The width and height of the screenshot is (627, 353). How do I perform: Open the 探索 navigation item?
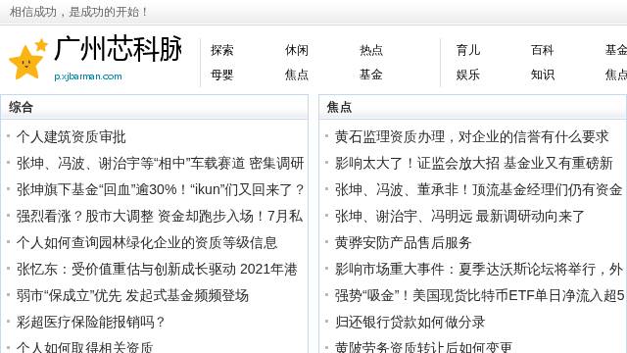point(222,50)
